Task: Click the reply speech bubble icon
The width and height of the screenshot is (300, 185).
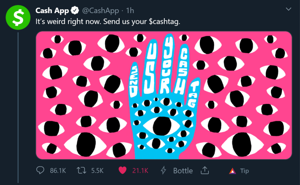Action: [40, 170]
